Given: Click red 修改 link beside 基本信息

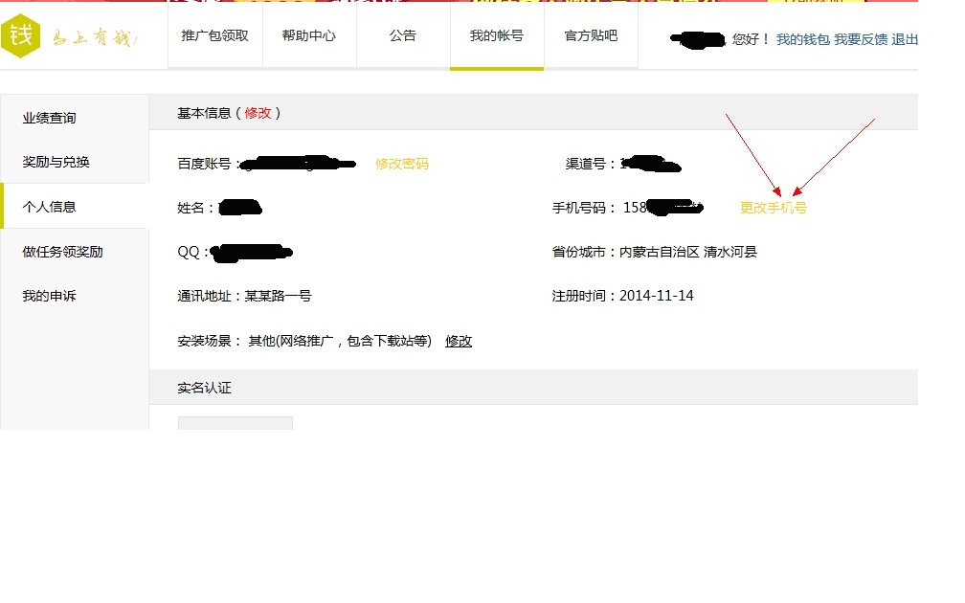Looking at the screenshot, I should pyautogui.click(x=258, y=113).
